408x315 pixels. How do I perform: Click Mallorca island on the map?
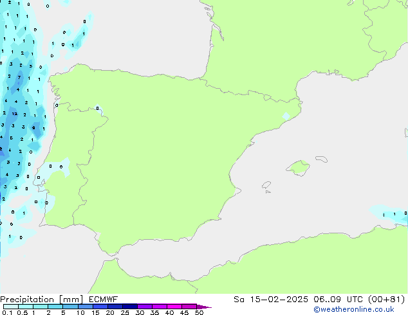point(297,168)
